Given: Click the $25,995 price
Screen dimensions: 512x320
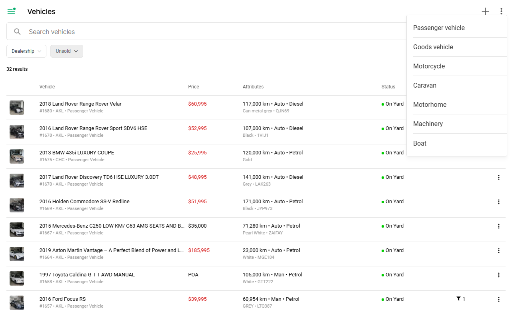Looking at the screenshot, I should tap(198, 153).
